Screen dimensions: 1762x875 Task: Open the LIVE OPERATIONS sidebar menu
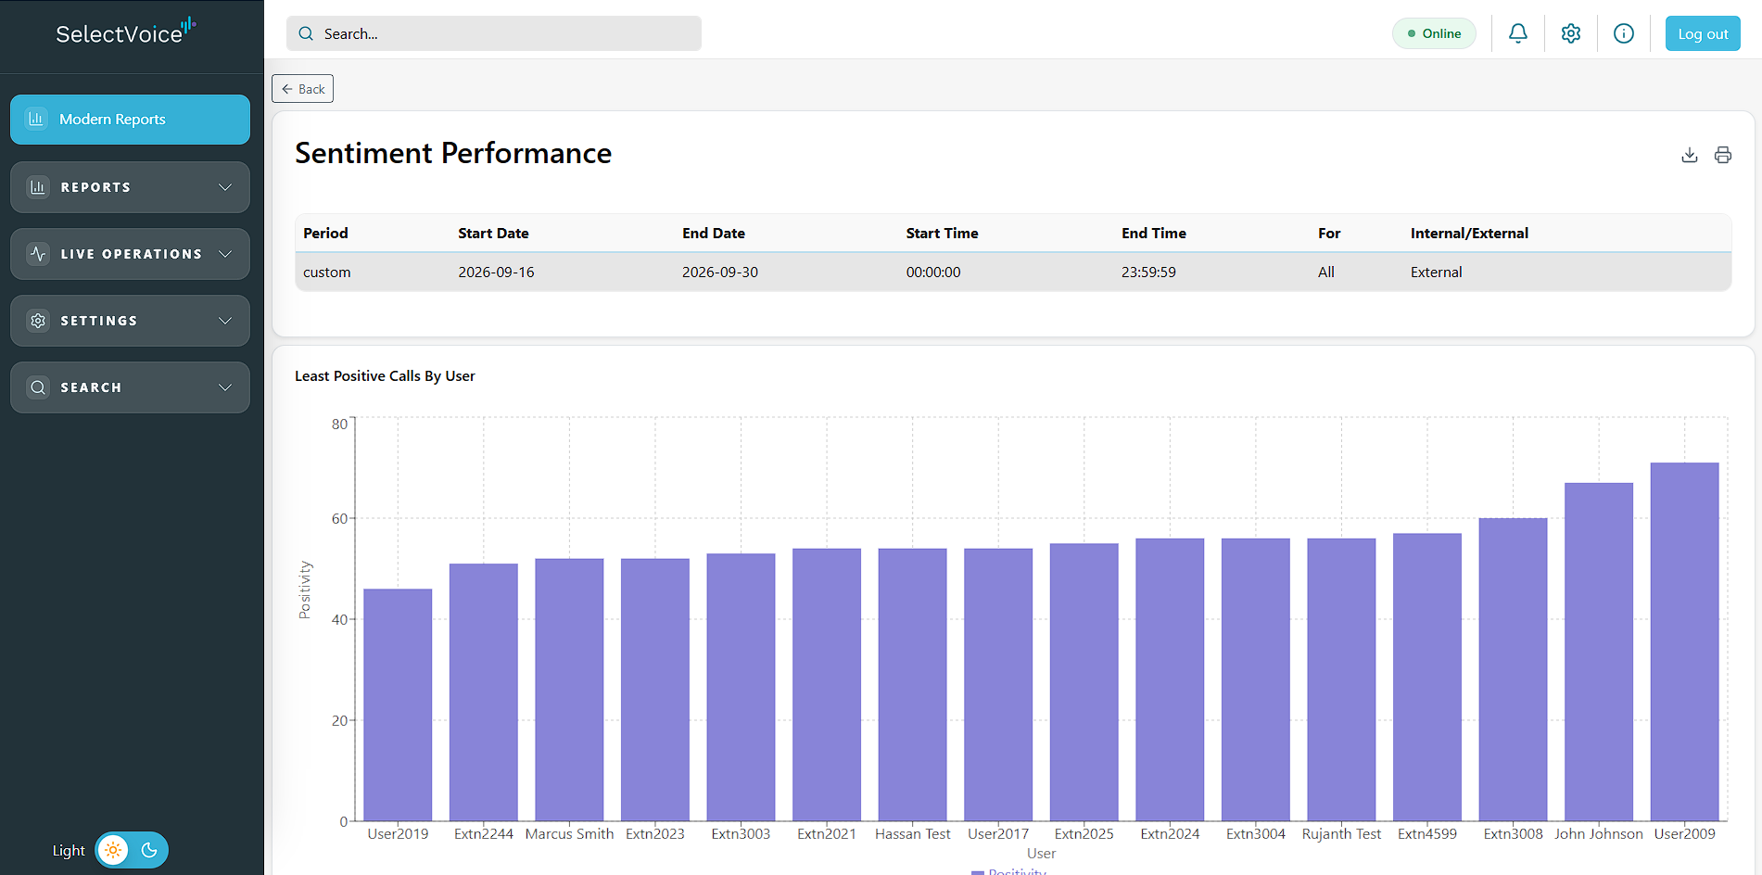point(130,254)
